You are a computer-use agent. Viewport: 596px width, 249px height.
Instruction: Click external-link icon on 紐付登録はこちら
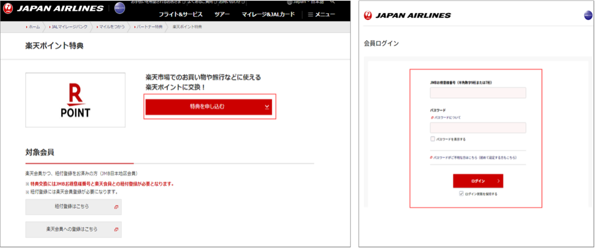(x=116, y=207)
